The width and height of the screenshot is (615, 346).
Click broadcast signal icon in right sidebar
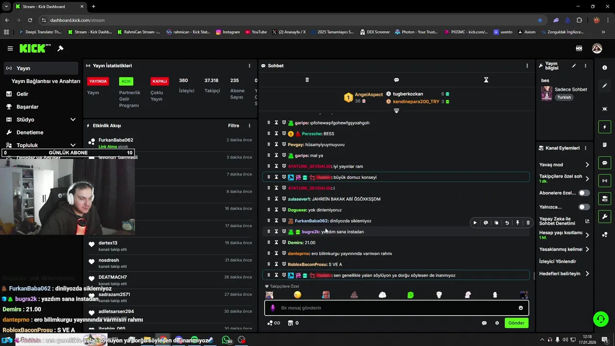click(604, 181)
